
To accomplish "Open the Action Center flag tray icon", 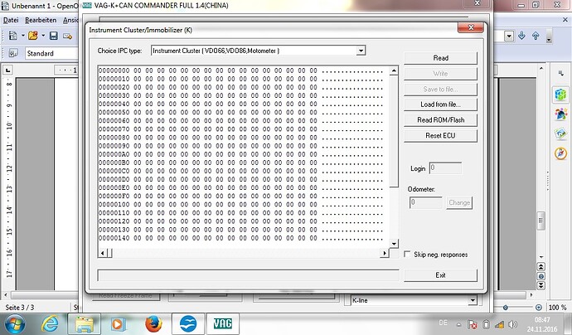I will click(x=473, y=324).
